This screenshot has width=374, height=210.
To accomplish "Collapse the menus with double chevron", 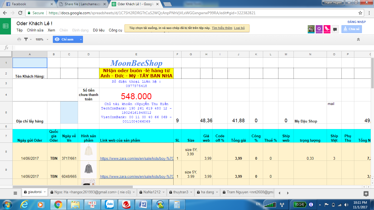I will 358,40.
